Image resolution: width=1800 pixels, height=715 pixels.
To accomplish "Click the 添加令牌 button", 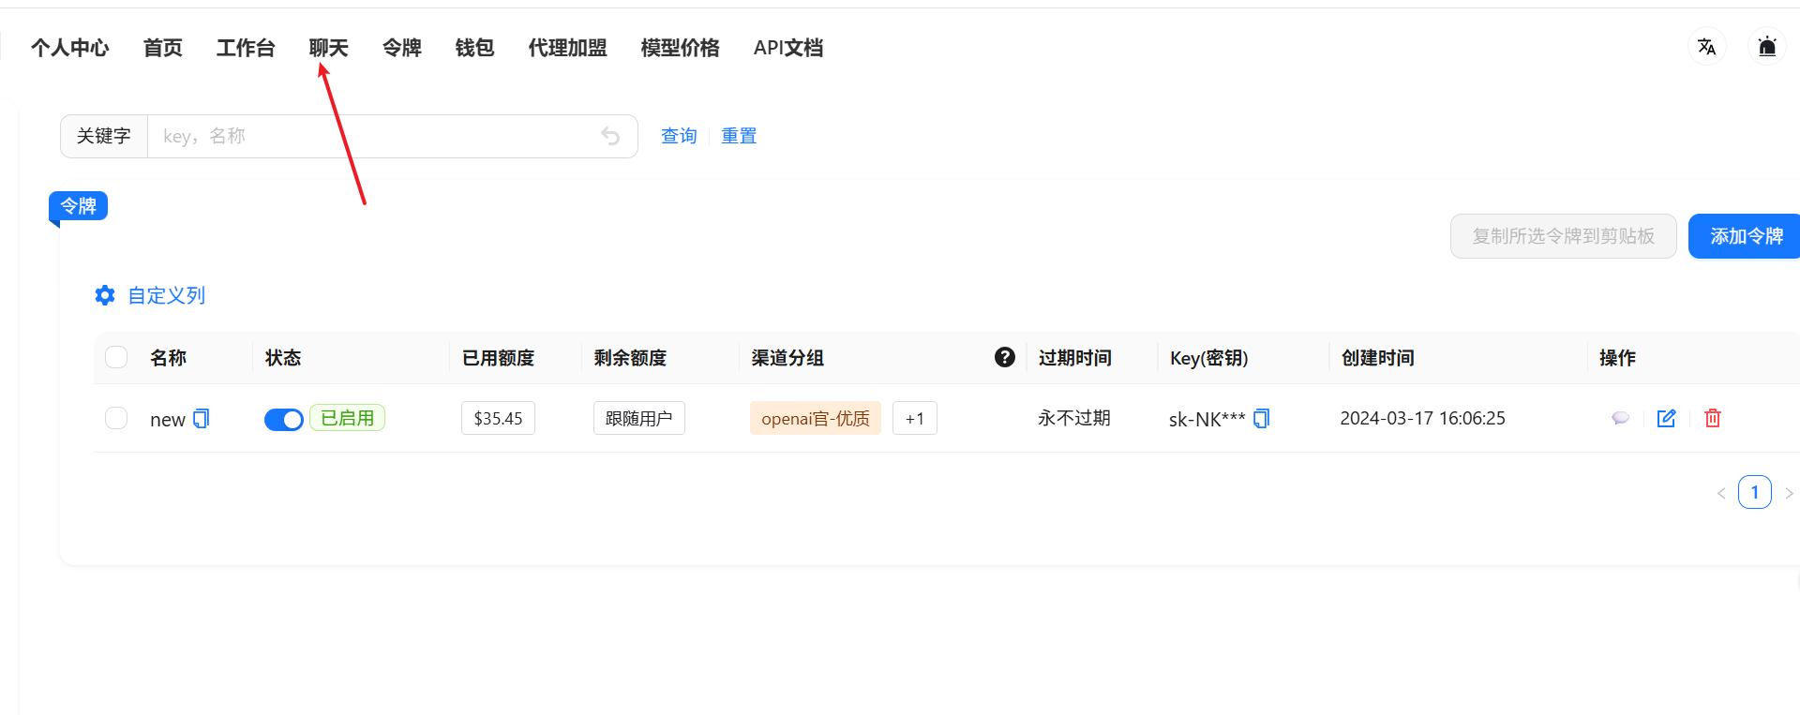I will pyautogui.click(x=1745, y=236).
